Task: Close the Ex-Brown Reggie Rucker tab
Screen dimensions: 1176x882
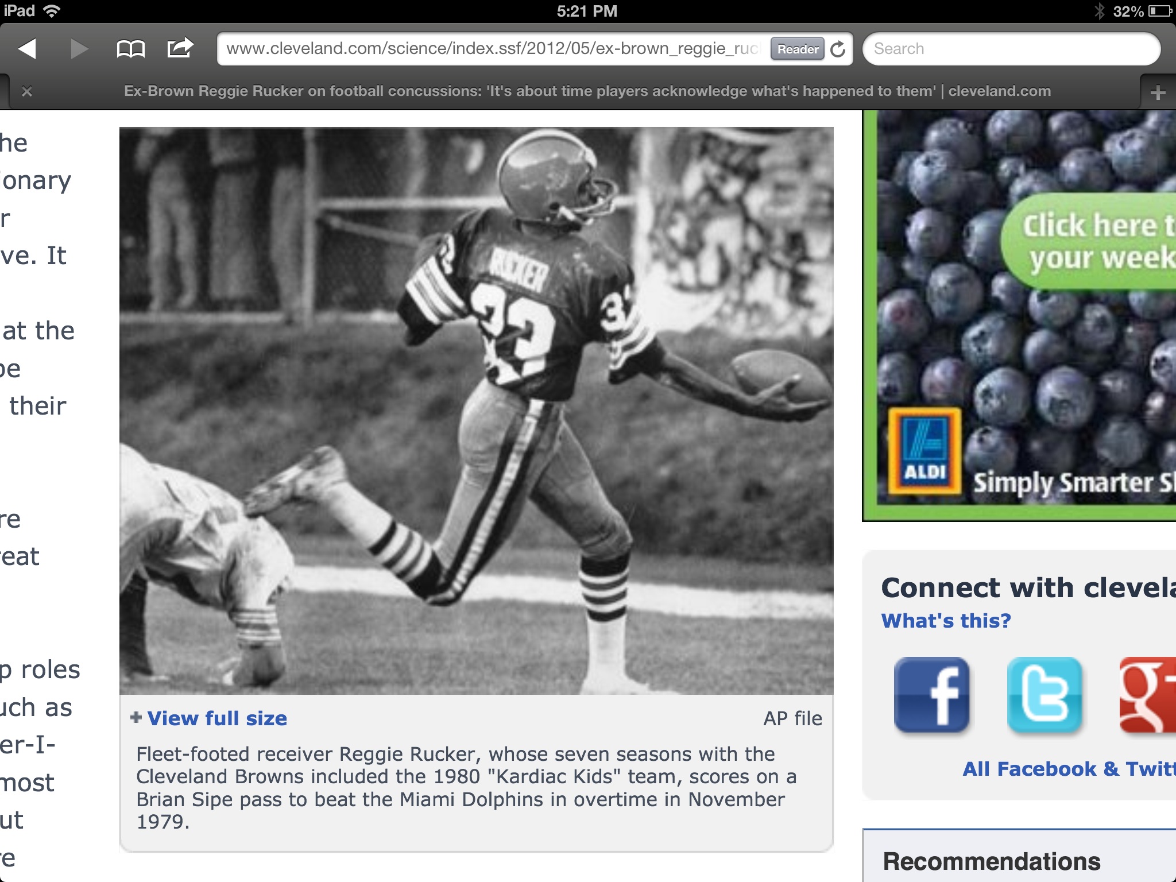Action: click(x=27, y=91)
